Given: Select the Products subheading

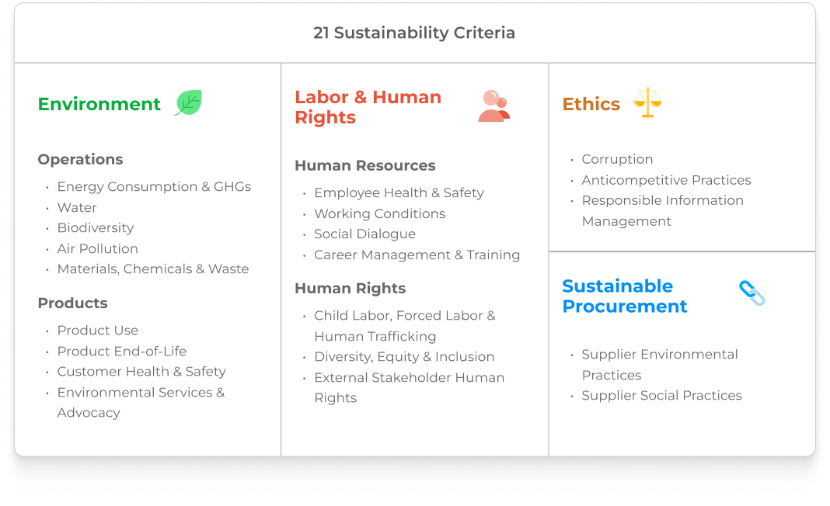Looking at the screenshot, I should pos(72,303).
